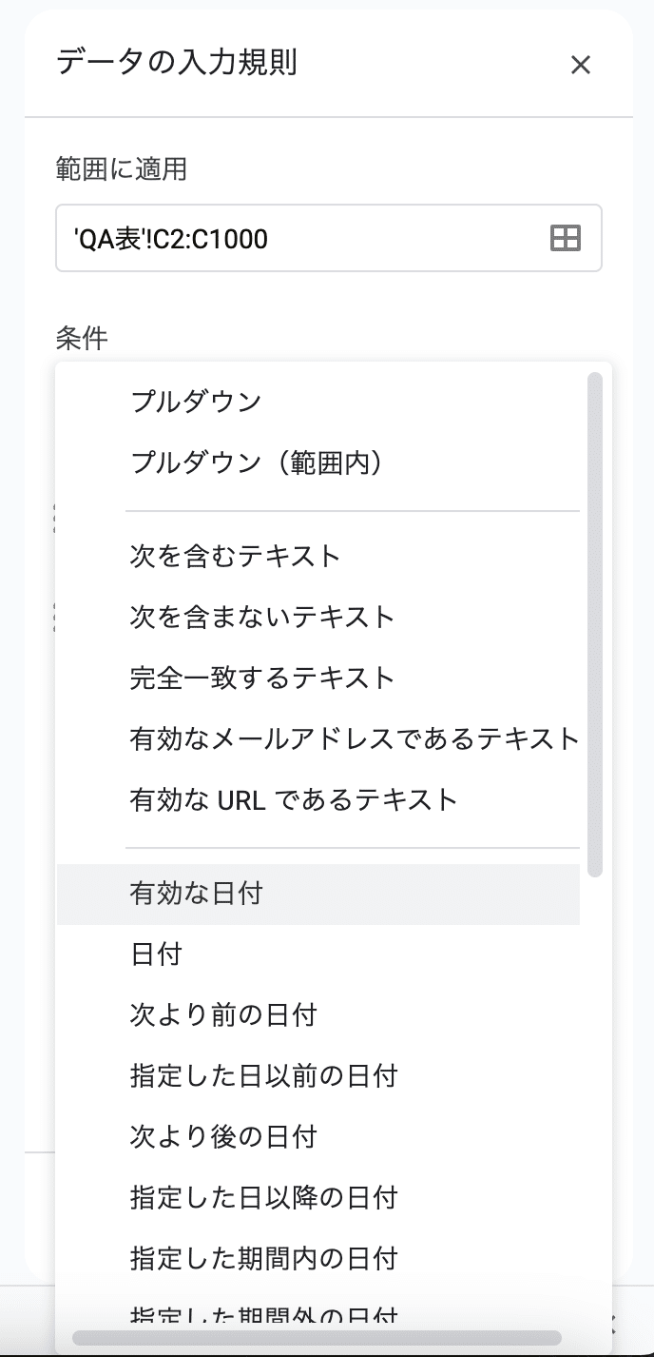Choose 有効な URL であるテキスト

click(x=318, y=799)
